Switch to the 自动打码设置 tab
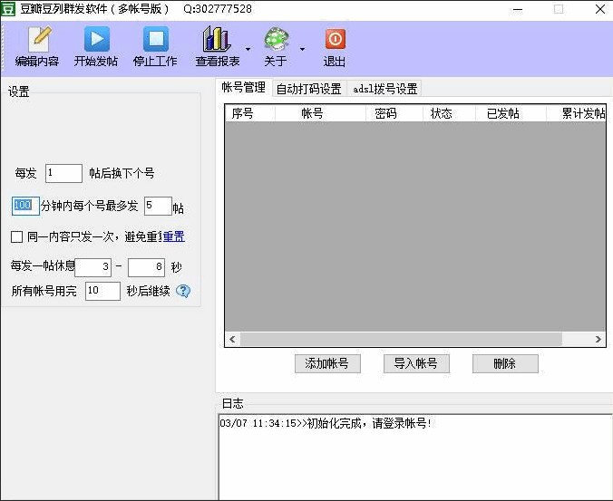The height and width of the screenshot is (501, 613). pos(309,89)
